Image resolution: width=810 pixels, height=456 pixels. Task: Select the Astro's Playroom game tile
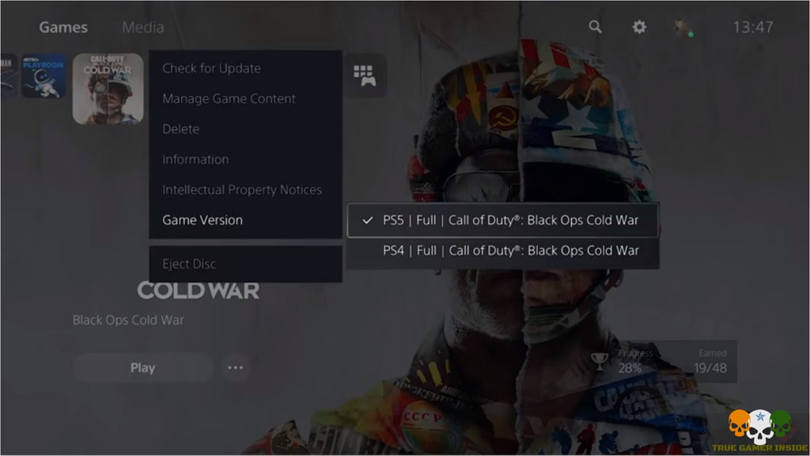click(x=44, y=76)
